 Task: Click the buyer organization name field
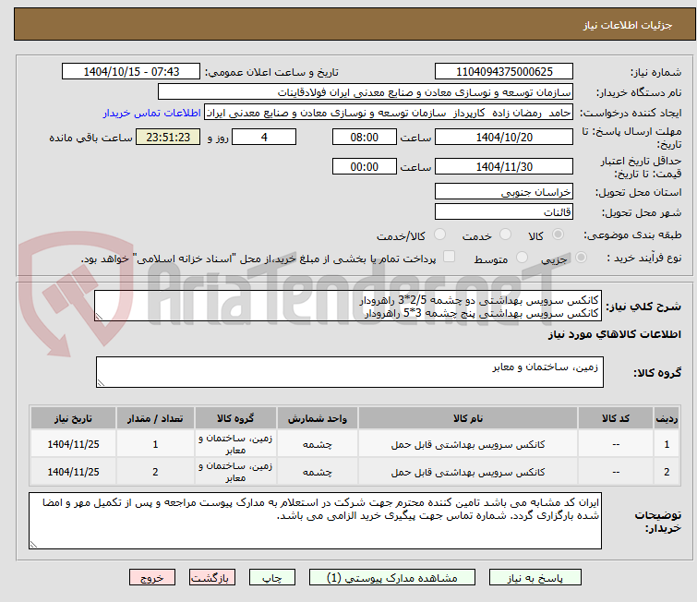pos(366,92)
